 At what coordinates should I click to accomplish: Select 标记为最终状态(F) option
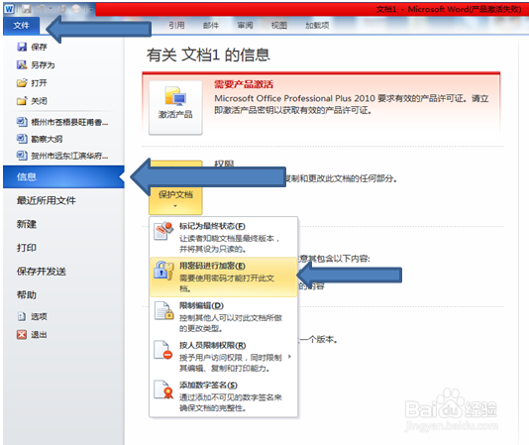[223, 237]
